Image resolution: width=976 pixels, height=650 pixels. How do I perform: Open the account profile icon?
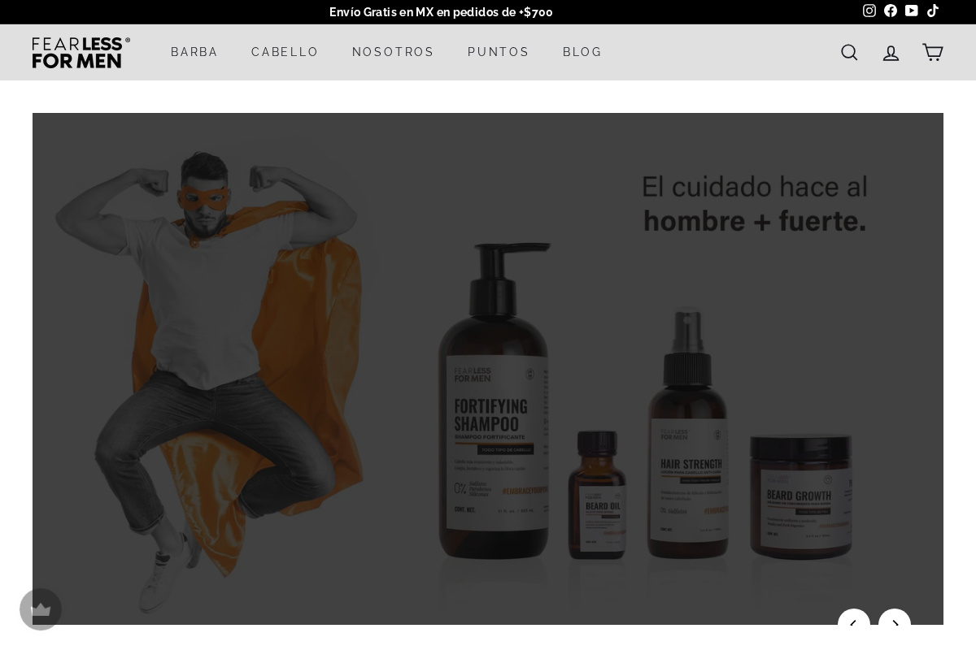point(891,52)
